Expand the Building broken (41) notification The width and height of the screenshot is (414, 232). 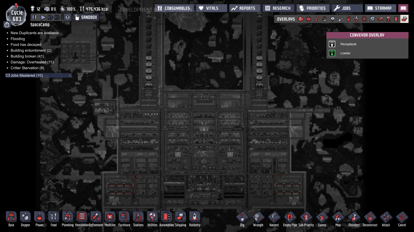coord(27,56)
